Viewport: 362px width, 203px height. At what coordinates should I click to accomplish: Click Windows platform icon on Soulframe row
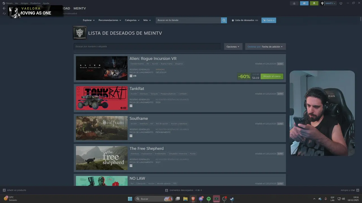coord(131,136)
